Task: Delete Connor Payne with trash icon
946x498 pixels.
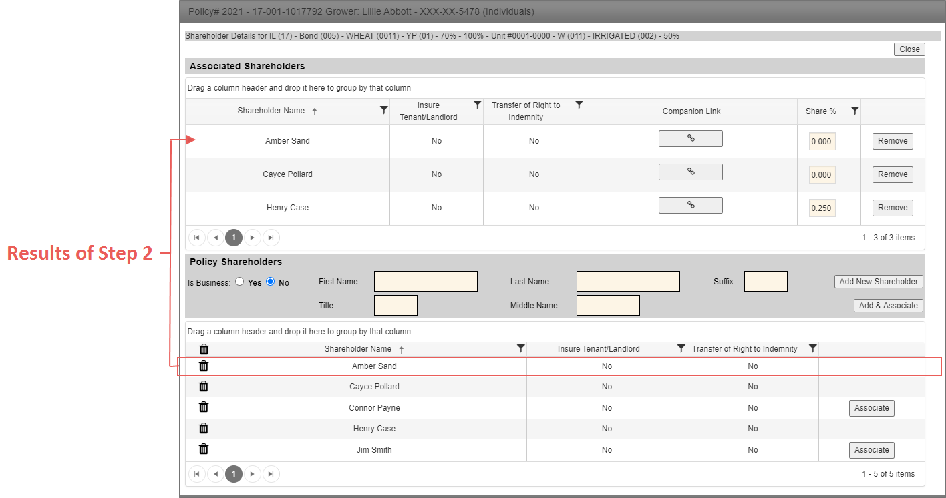Action: coord(204,407)
